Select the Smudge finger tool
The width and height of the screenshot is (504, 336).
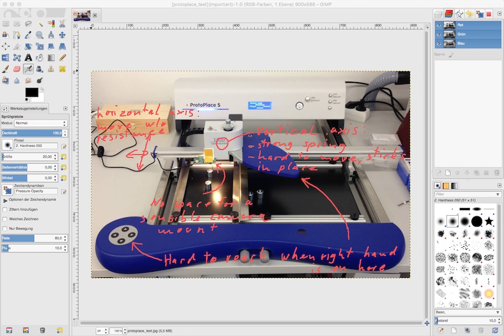click(29, 81)
